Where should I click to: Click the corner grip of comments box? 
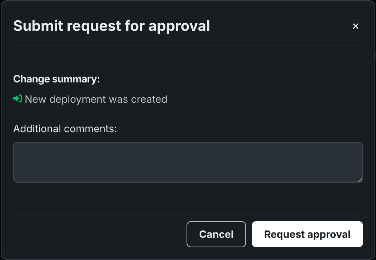coord(360,179)
